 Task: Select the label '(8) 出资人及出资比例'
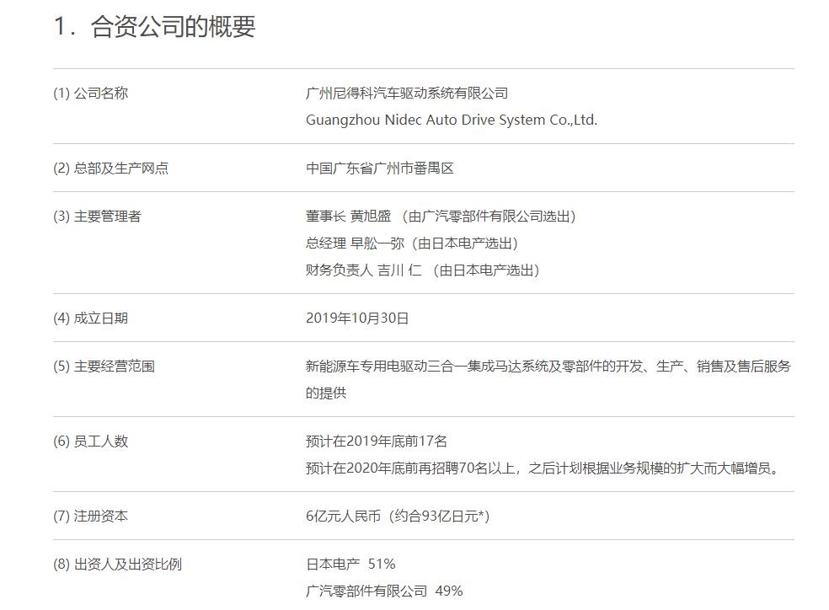(117, 565)
